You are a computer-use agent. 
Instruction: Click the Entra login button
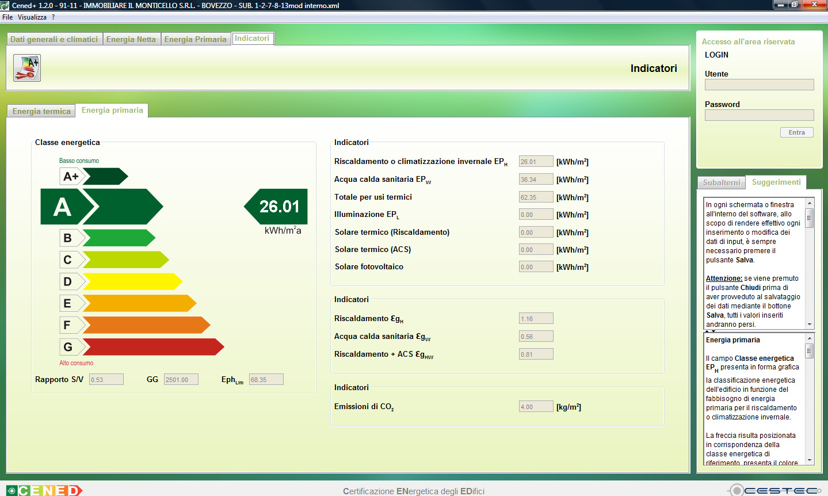(x=797, y=132)
